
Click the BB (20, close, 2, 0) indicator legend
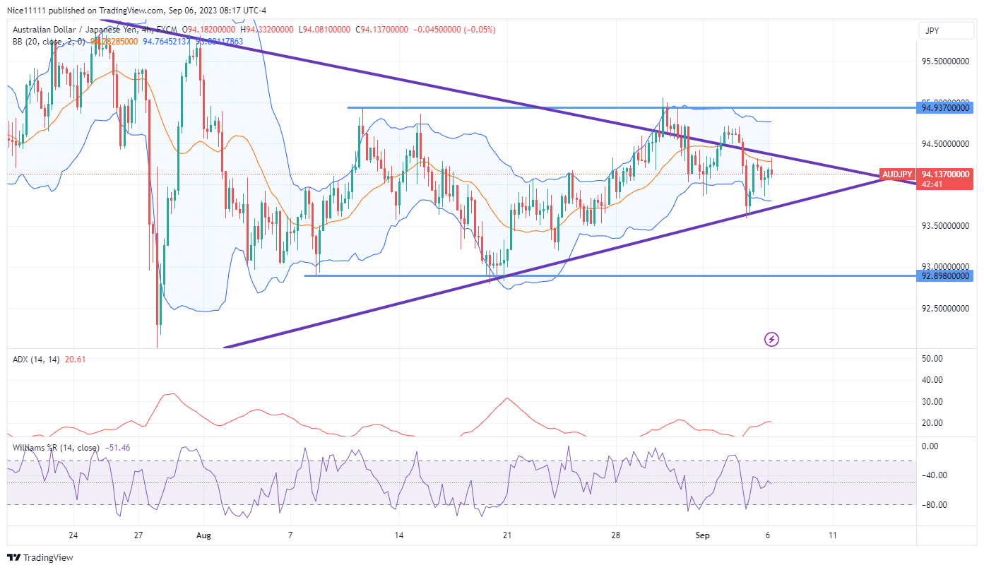(49, 42)
